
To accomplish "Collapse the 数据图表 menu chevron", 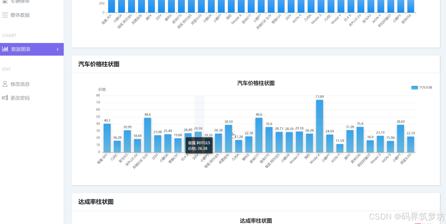I will tap(58, 49).
